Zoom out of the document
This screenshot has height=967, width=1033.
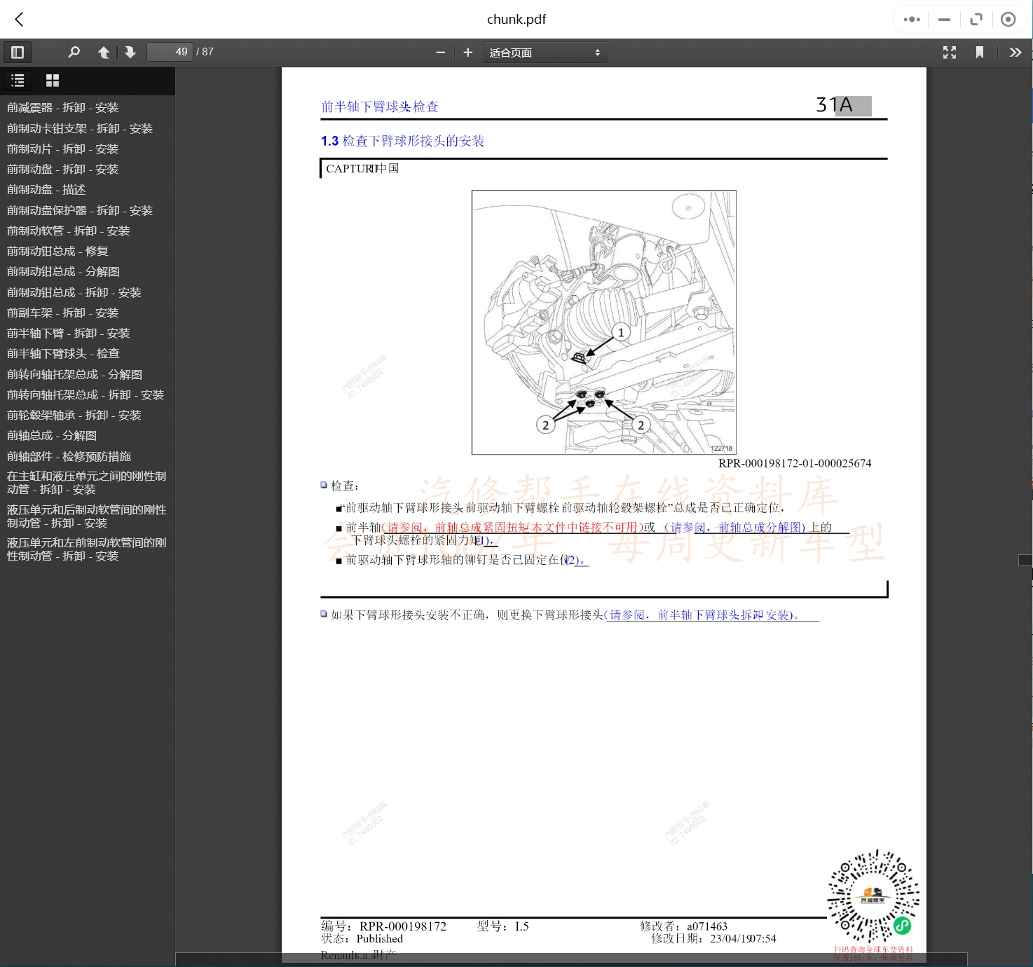(440, 52)
